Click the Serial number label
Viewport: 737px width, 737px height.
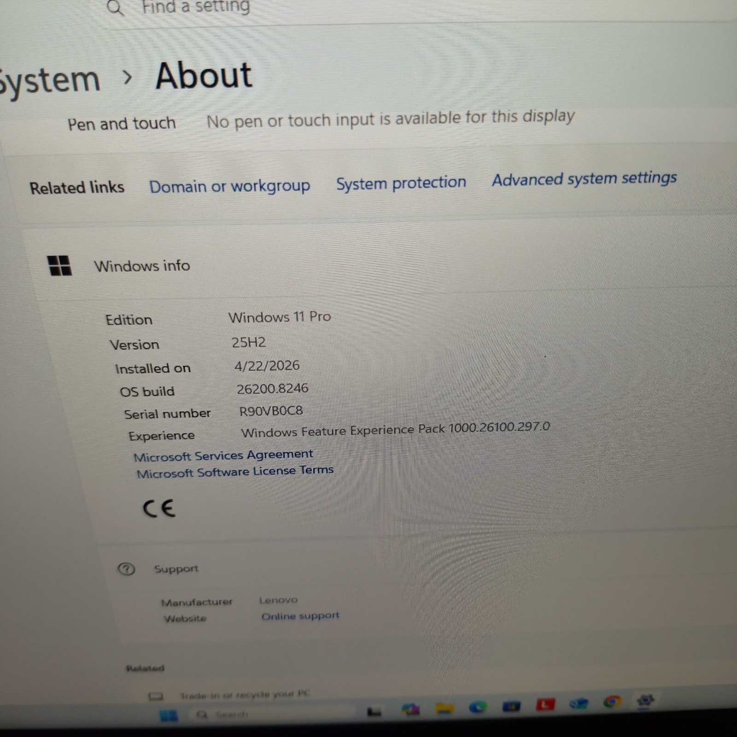168,414
